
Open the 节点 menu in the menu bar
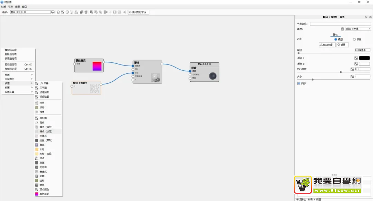[x=10, y=7]
